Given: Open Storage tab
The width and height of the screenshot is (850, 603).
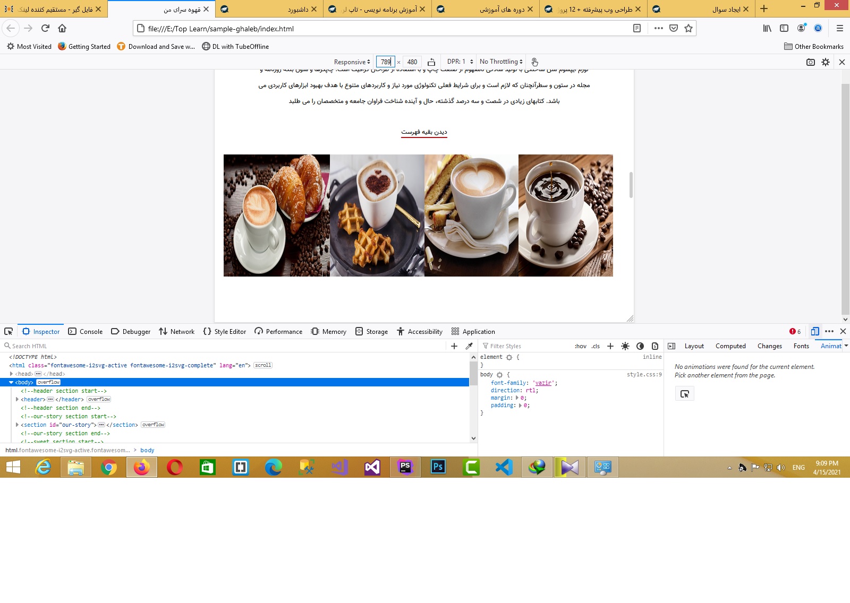Looking at the screenshot, I should 371,331.
